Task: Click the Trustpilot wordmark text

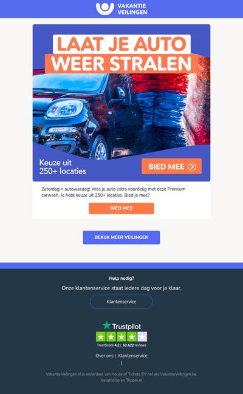Action: coord(126,327)
